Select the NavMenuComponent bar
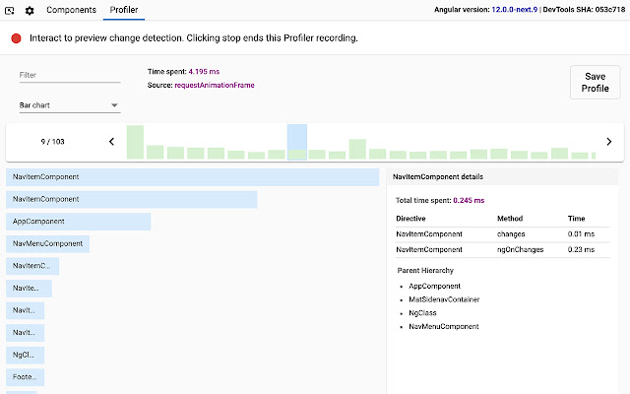The height and width of the screenshot is (394, 630). [x=47, y=243]
